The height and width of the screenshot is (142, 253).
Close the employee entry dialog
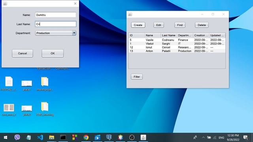click(x=75, y=4)
